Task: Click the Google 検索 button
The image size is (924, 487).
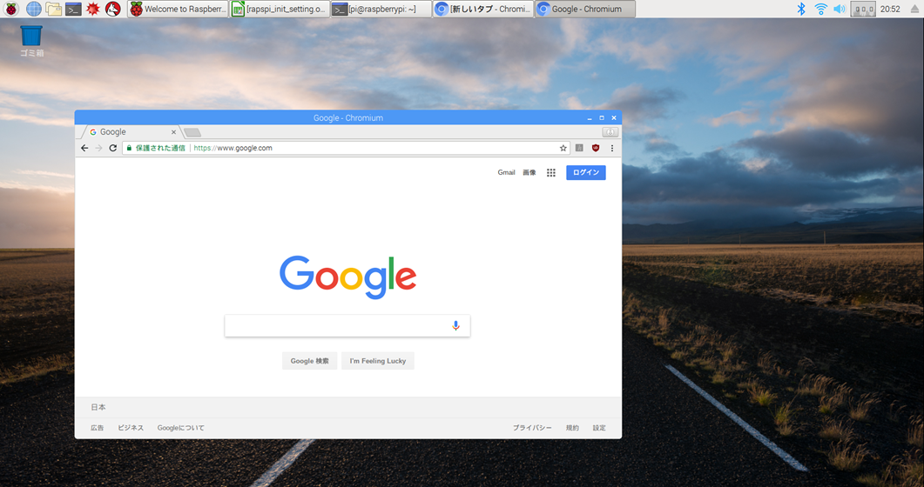Action: [x=309, y=361]
